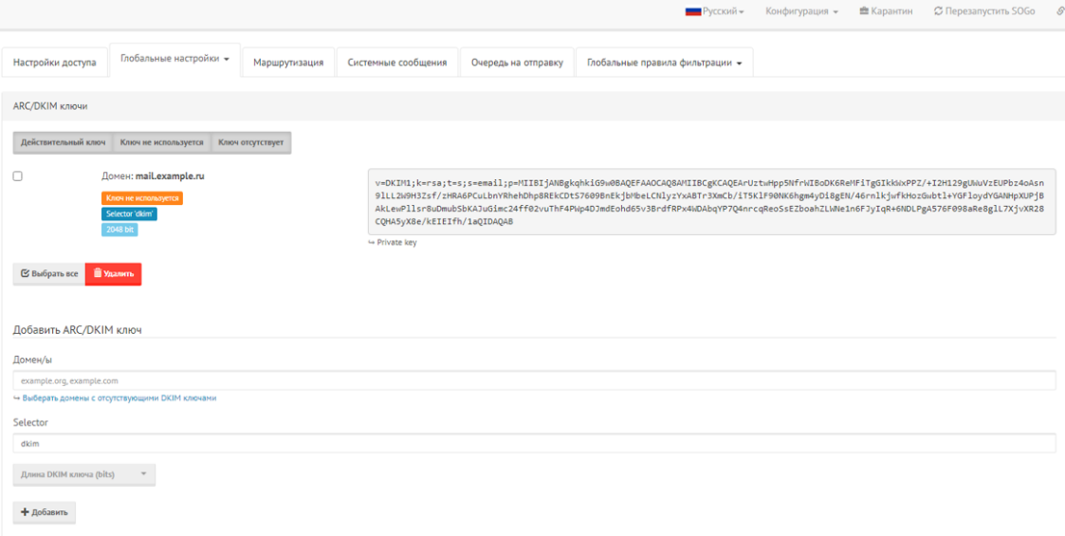Viewport: 1065px width, 536px height.
Task: Tick the mail.example.ru domain checkbox
Action: click(18, 176)
